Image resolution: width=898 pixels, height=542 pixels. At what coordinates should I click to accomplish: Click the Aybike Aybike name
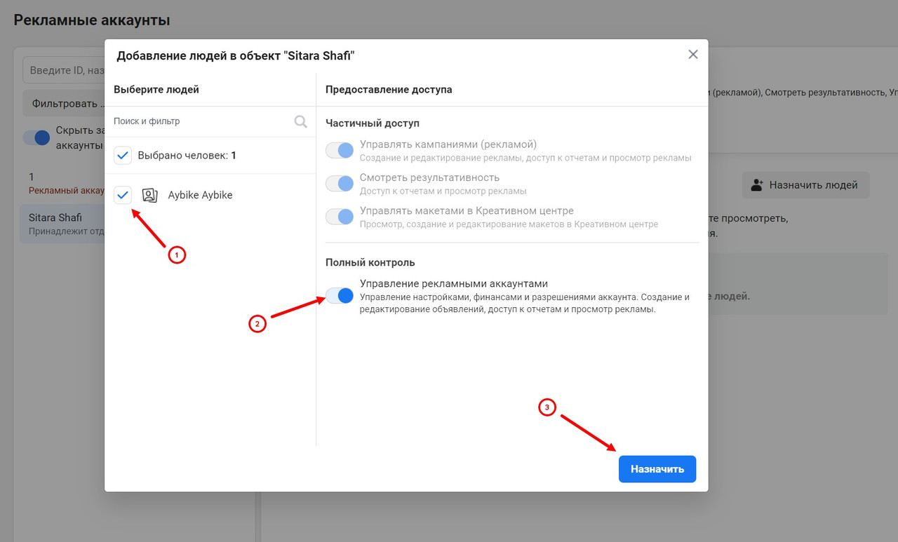click(200, 195)
